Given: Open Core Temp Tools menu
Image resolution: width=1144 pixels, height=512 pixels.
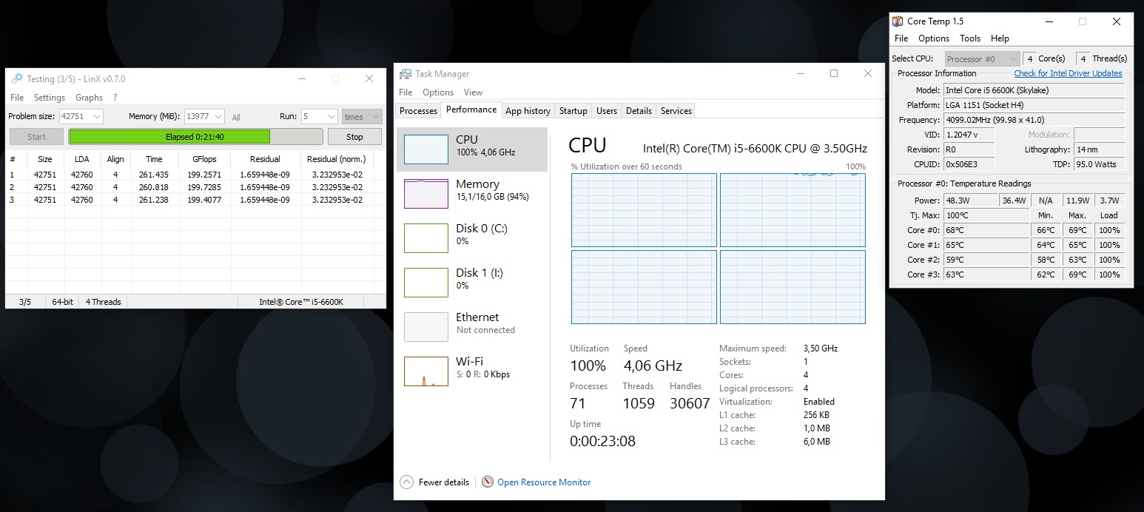Looking at the screenshot, I should tap(969, 38).
